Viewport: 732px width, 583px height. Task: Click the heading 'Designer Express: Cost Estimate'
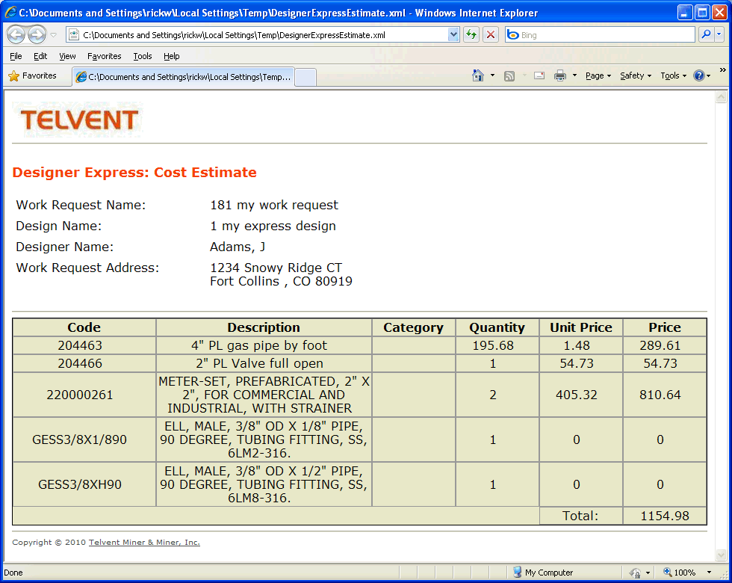(x=134, y=173)
